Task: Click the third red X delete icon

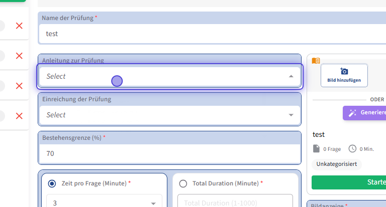Action: 19,86
